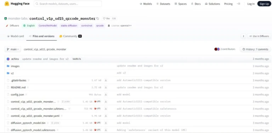Open Use in Diffusers dropdown
This screenshot has height=133, width=272.
pos(259,36)
